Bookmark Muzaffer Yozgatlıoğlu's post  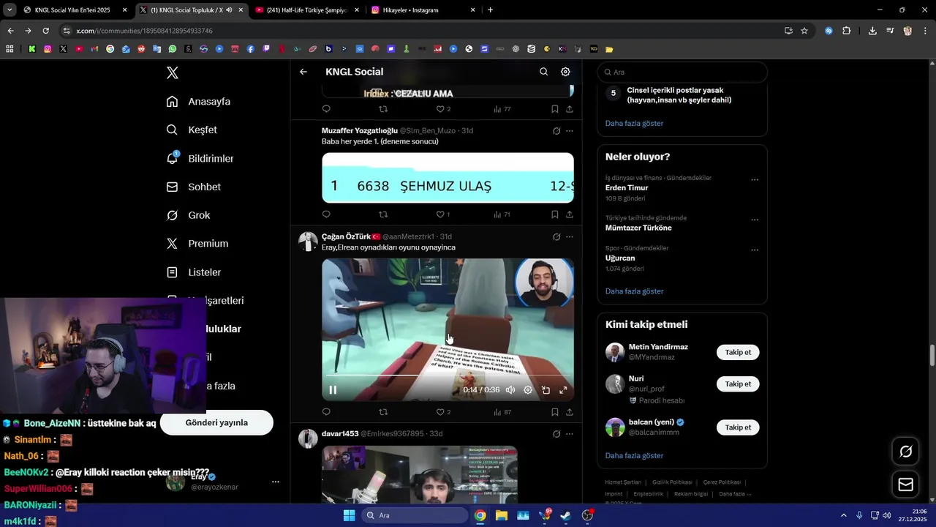555,214
